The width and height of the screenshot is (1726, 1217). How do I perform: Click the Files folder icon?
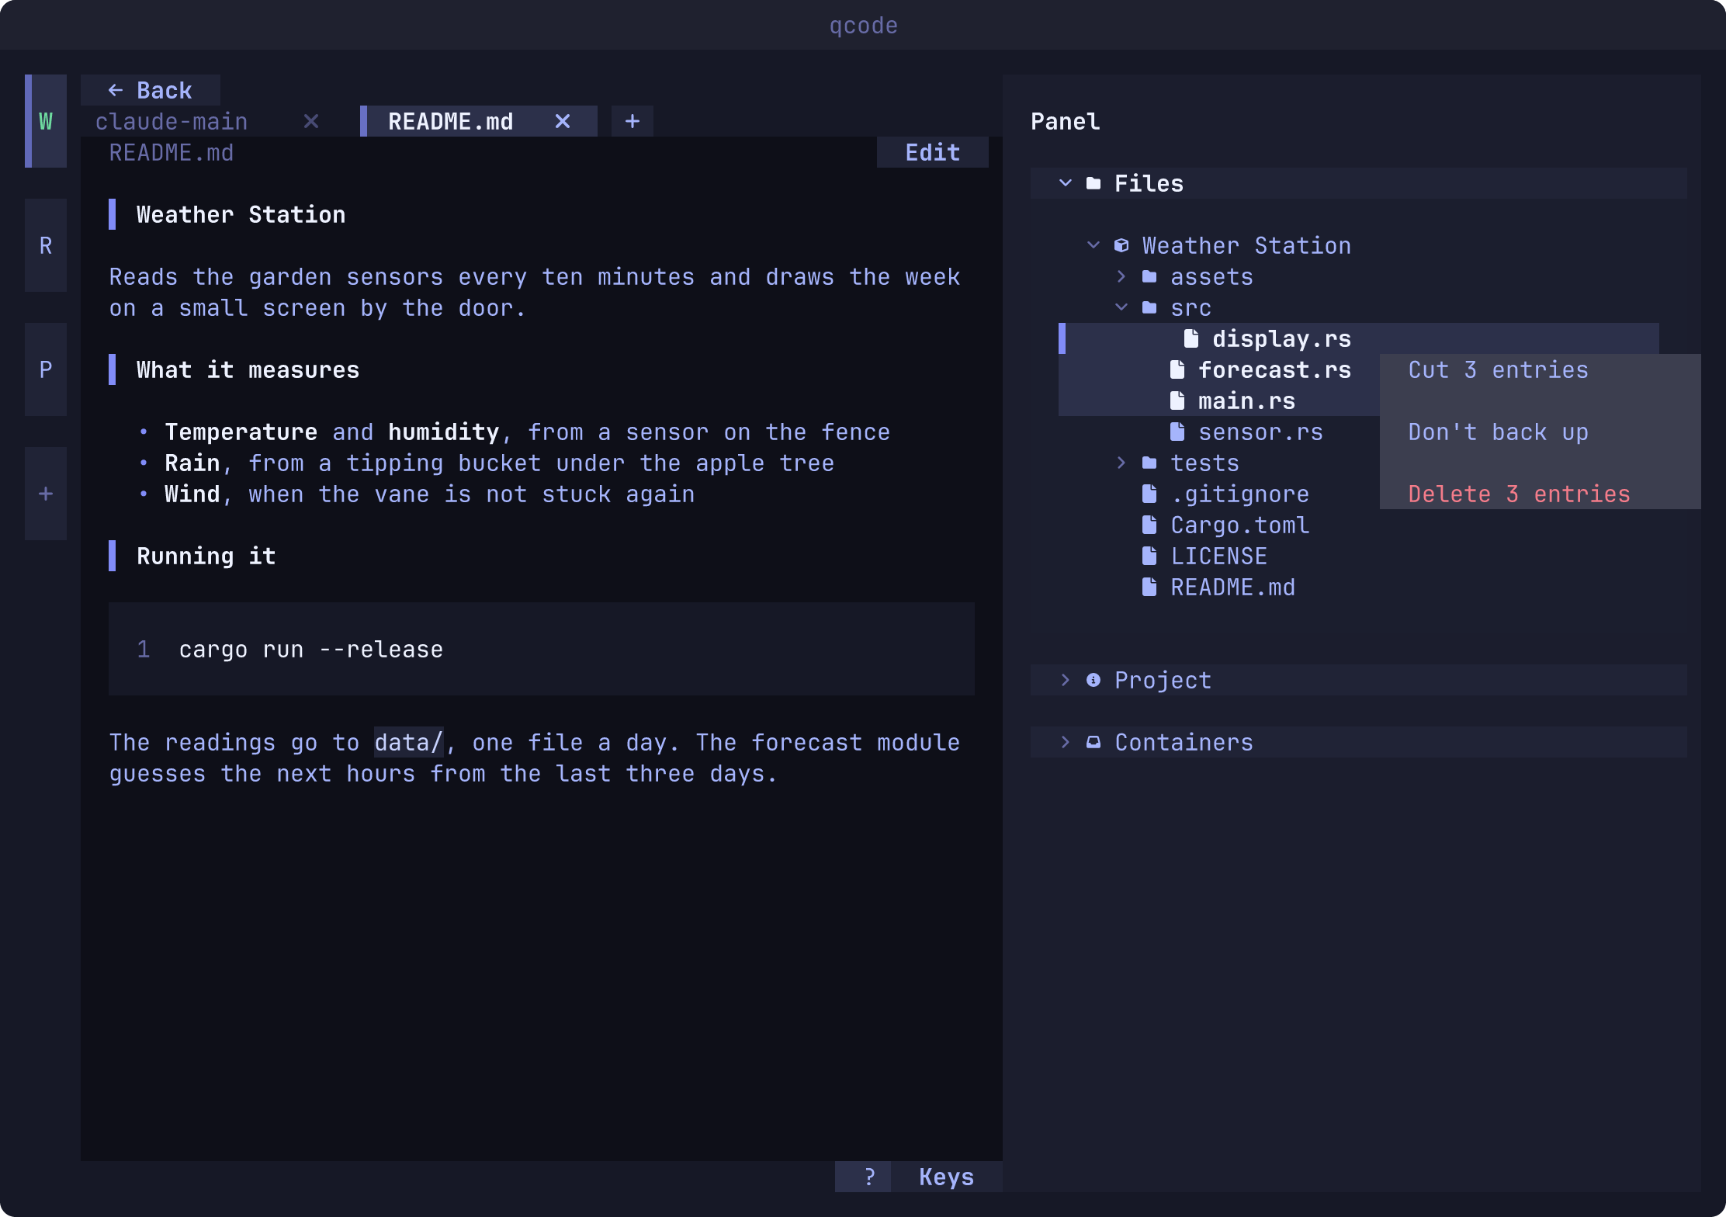1093,183
